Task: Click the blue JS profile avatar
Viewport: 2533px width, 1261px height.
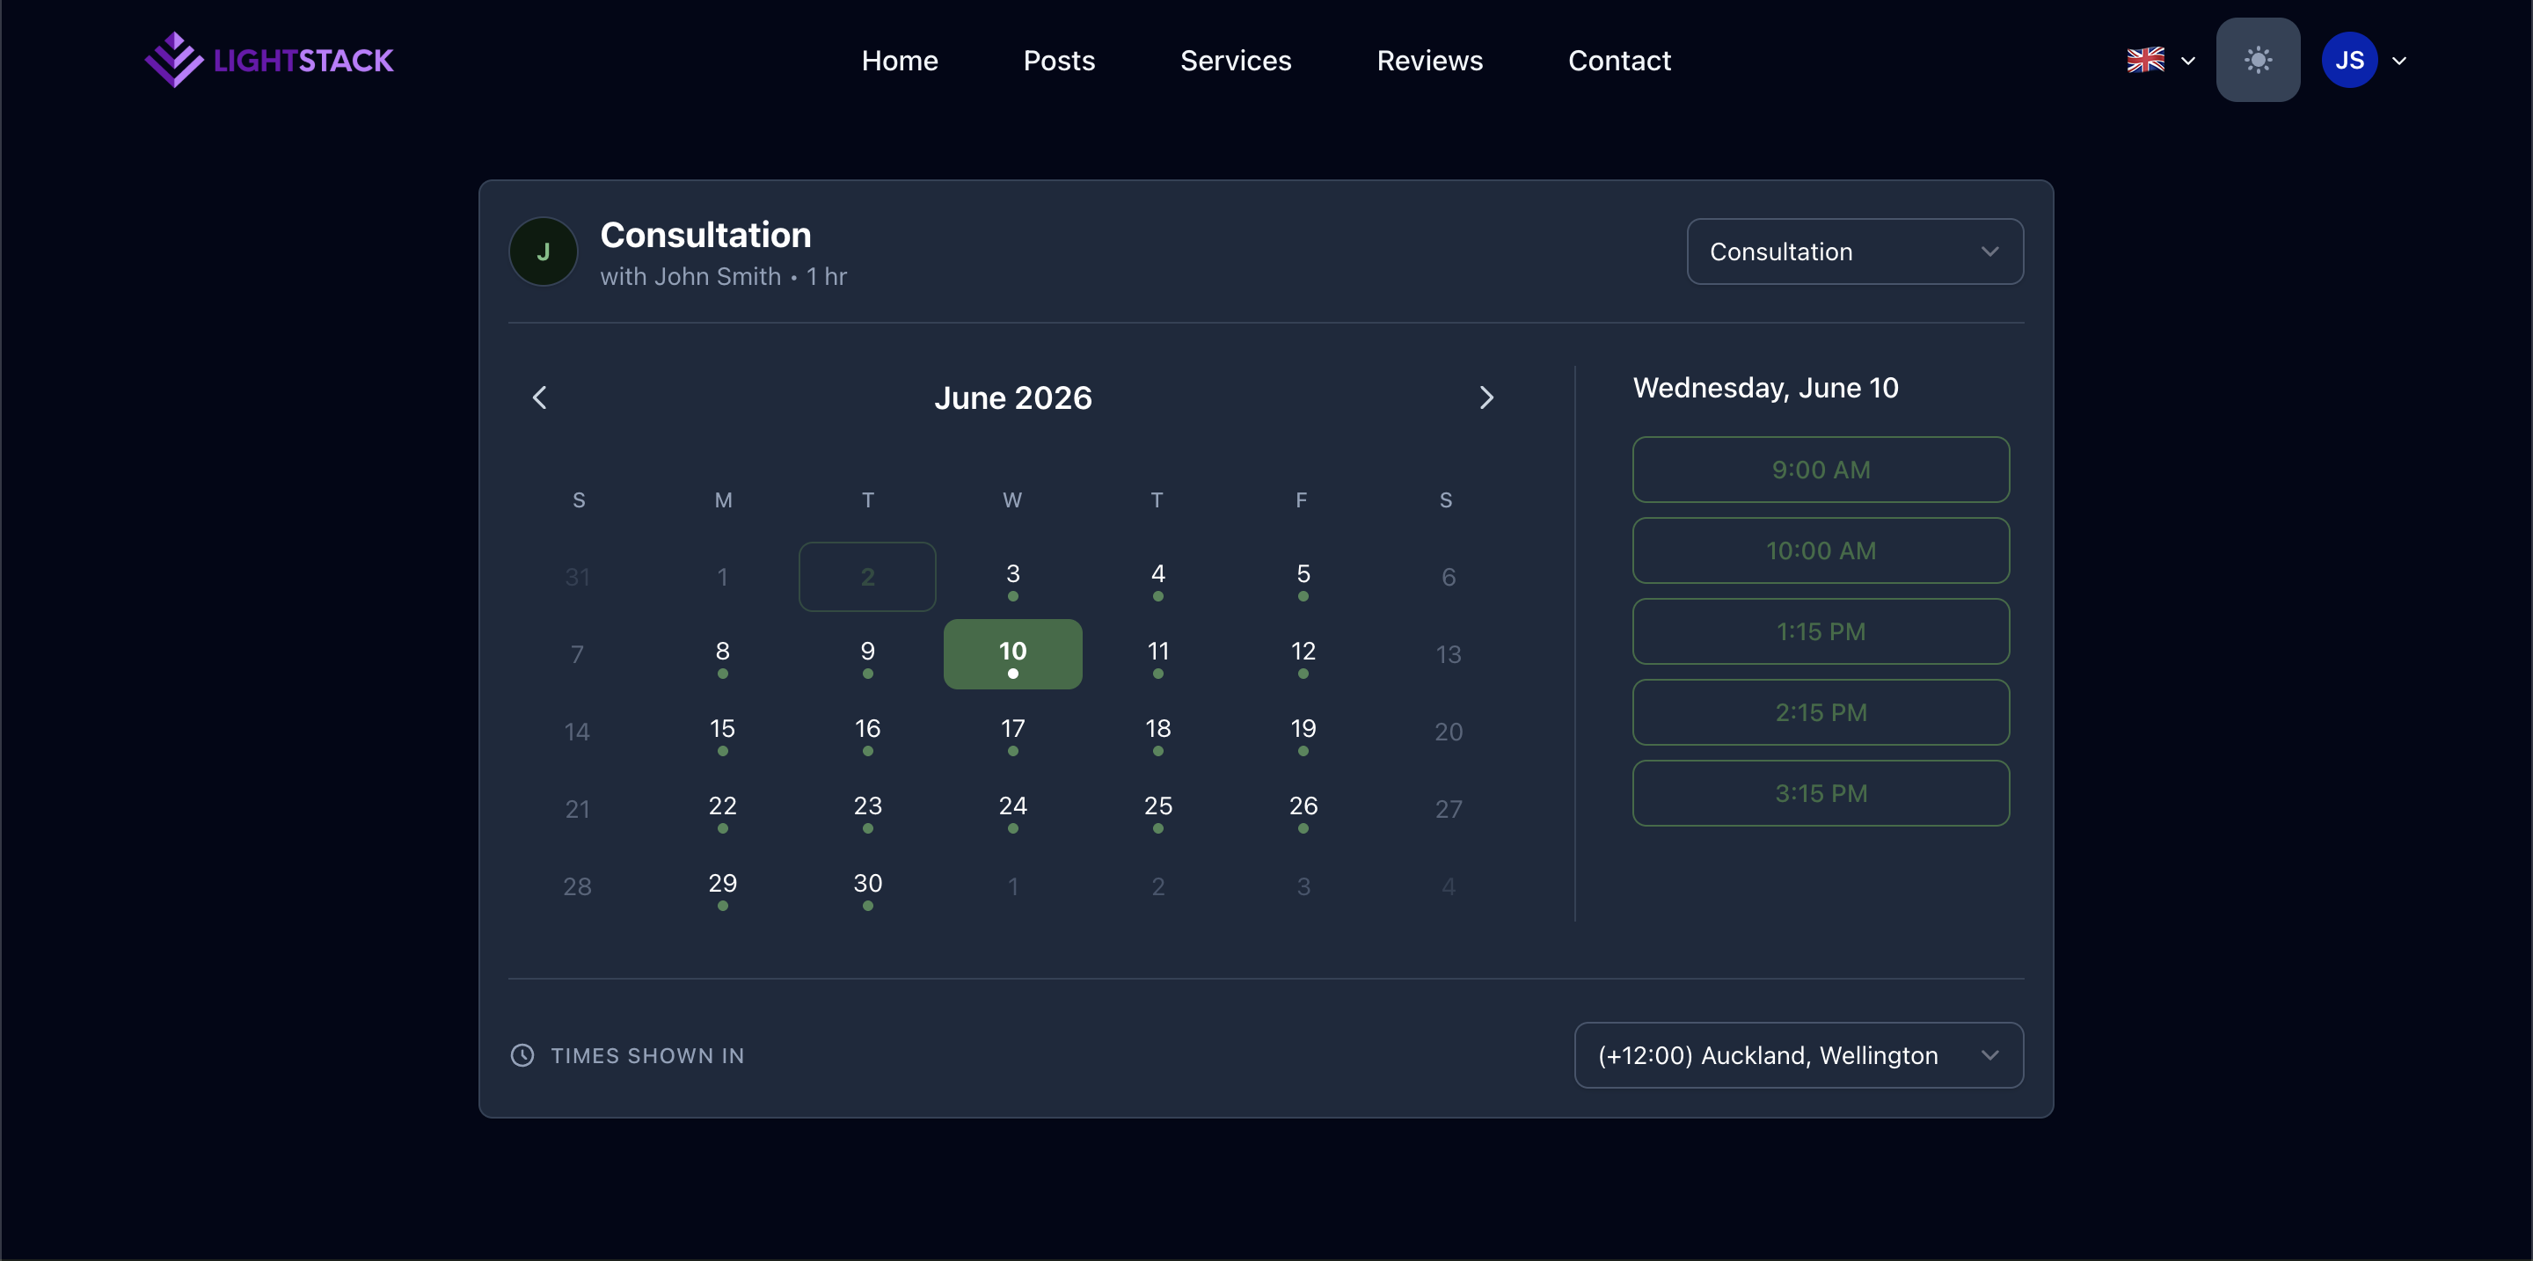Action: click(x=2349, y=60)
